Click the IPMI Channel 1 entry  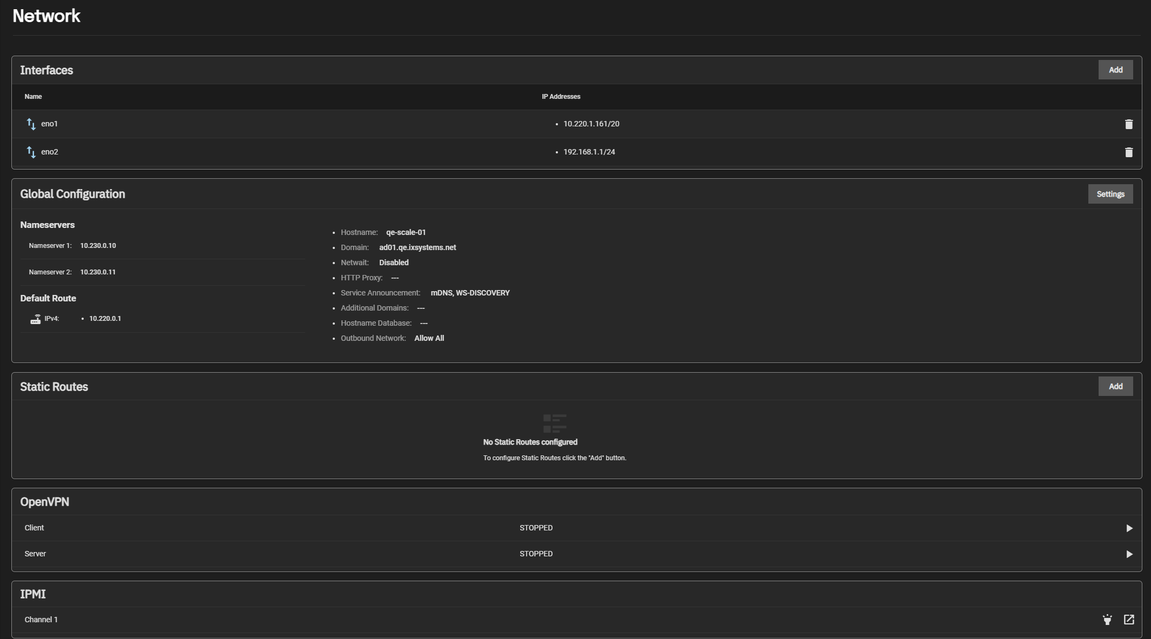coord(41,620)
